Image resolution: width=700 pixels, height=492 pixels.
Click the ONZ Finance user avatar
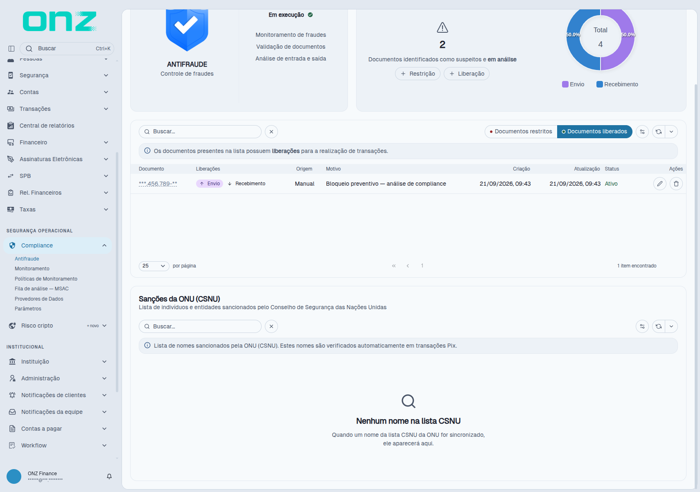point(14,476)
